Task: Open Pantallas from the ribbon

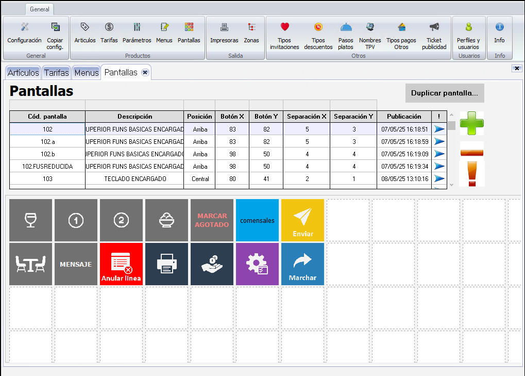Action: click(189, 33)
